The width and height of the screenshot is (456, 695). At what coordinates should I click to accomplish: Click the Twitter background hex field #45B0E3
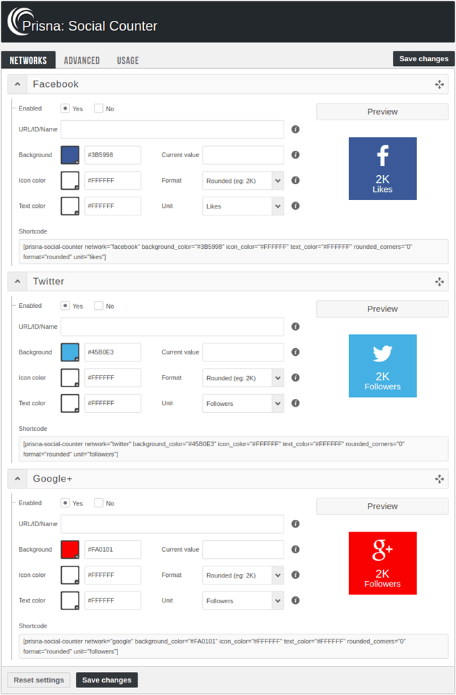113,352
